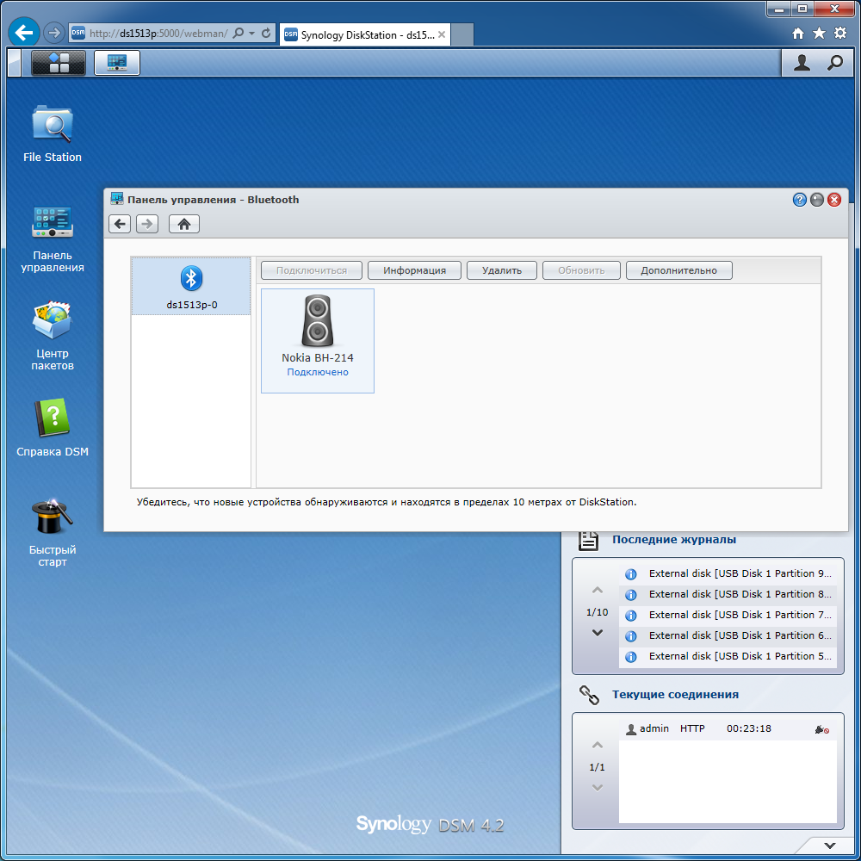Click the Обновить button
Viewport: 861px width, 861px height.
coord(581,270)
